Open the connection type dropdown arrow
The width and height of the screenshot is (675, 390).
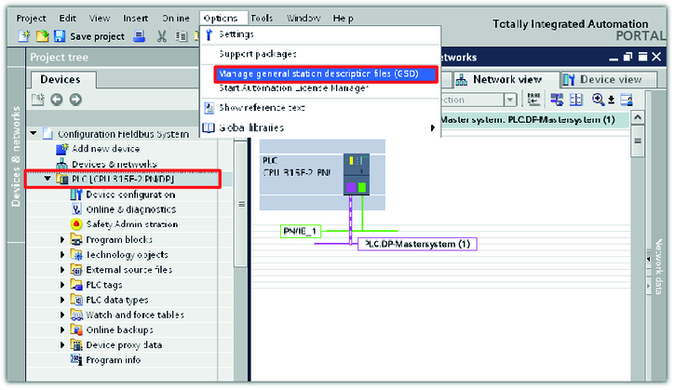point(509,100)
